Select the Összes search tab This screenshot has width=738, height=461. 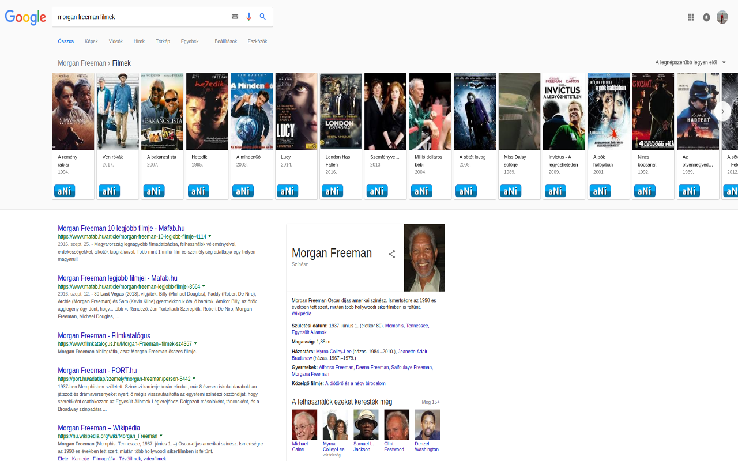(66, 41)
